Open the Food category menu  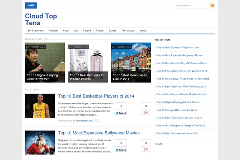[x=66, y=30]
